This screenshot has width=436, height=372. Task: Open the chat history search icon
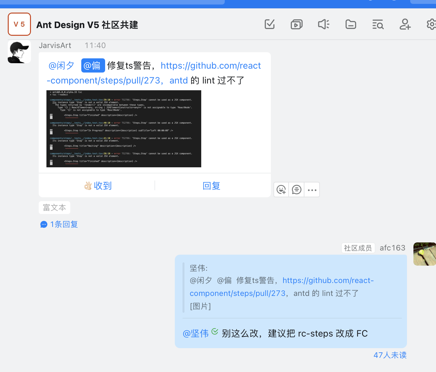378,24
